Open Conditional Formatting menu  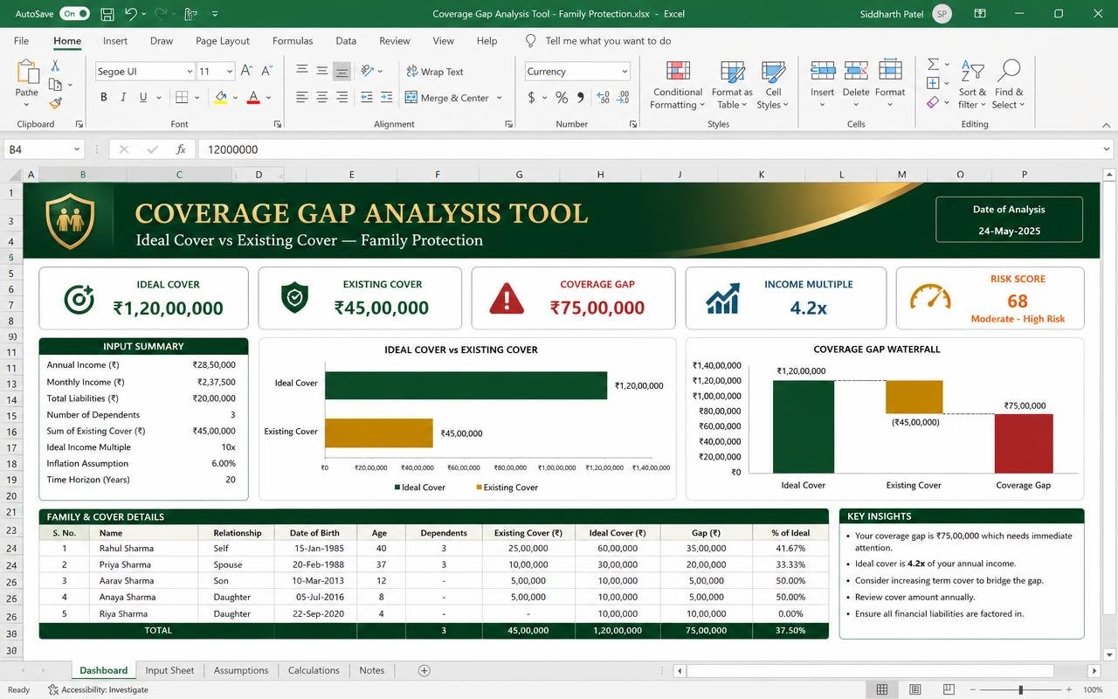pos(678,84)
